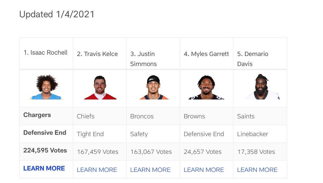The width and height of the screenshot is (323, 183).
Task: Click the Chargers team cell
Action: 37,115
